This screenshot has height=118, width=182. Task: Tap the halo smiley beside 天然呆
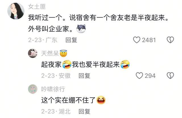[x=63, y=53]
